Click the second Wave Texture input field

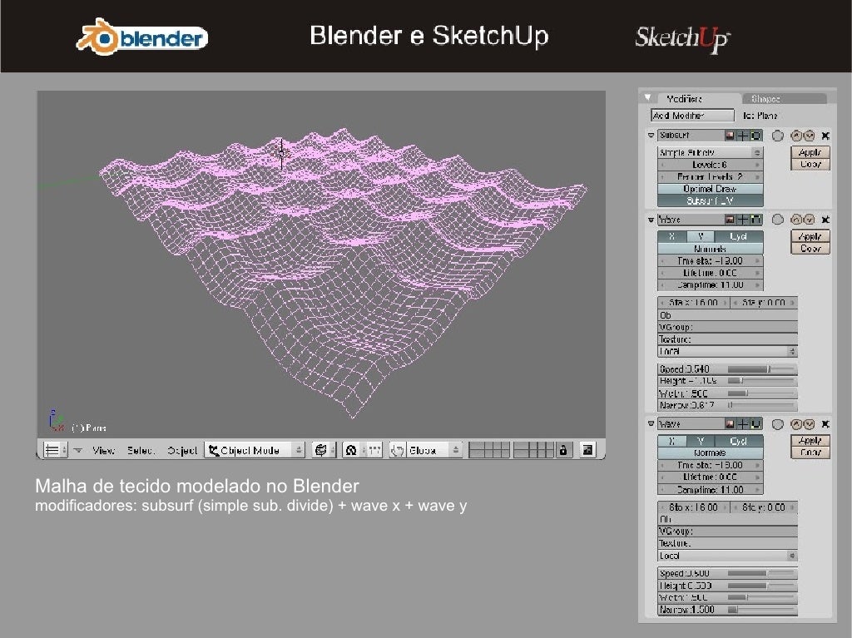(727, 543)
